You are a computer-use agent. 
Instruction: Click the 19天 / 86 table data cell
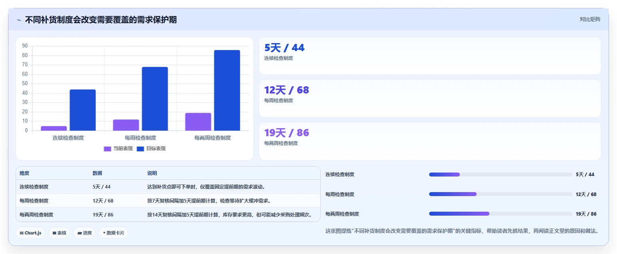103,215
